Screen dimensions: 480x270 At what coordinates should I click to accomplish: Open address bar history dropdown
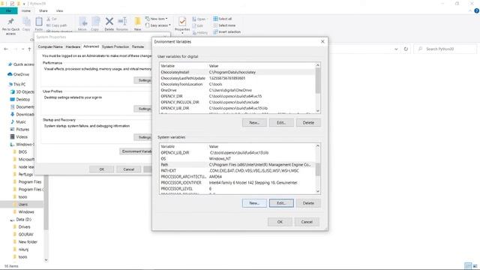[396, 49]
